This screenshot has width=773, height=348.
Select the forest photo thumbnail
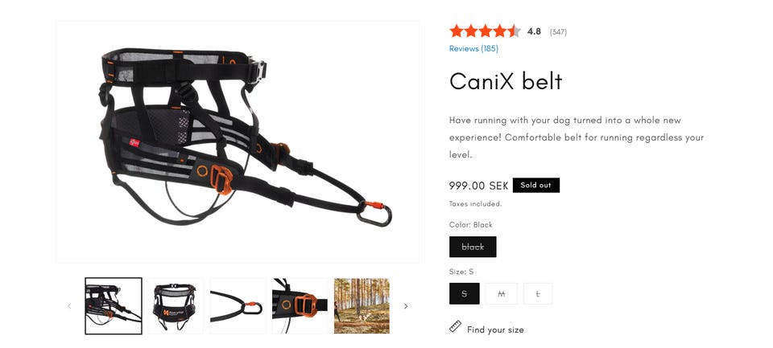coord(362,306)
